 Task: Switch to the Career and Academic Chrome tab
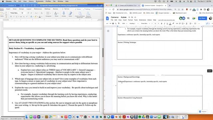click(x=127, y=6)
